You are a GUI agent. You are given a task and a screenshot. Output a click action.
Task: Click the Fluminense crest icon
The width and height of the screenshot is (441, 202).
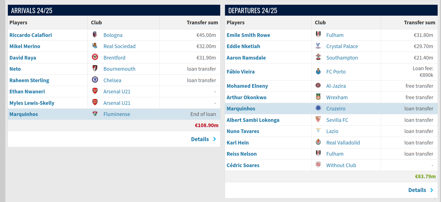(95, 113)
